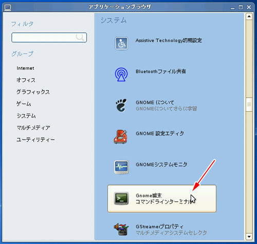Launch the GNOME 設定エディタ toolbox icon
The width and height of the screenshot is (257, 244).
tap(121, 137)
